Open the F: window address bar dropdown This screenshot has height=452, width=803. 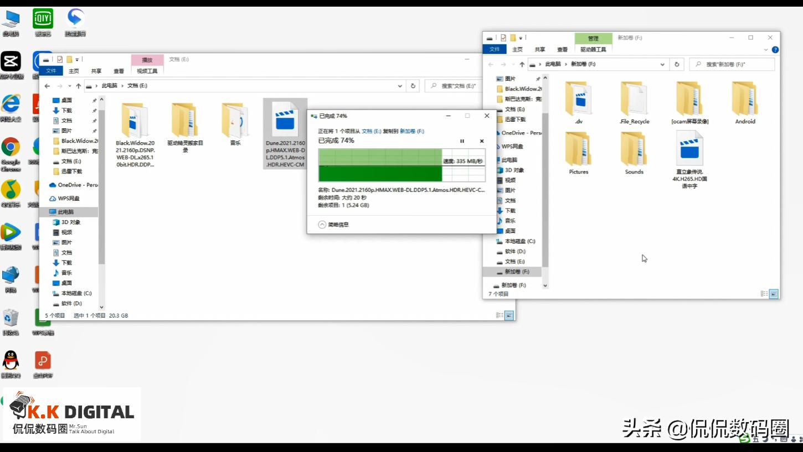pyautogui.click(x=662, y=64)
